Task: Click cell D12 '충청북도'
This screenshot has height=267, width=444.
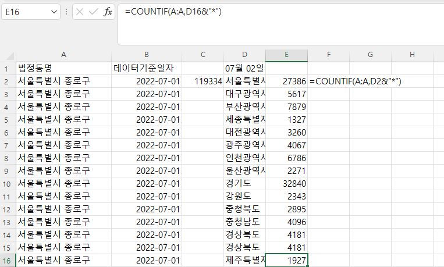Action: click(244, 209)
